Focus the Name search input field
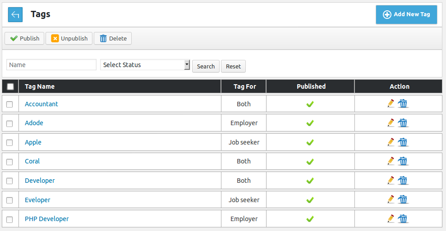The width and height of the screenshot is (446, 231). tap(51, 65)
